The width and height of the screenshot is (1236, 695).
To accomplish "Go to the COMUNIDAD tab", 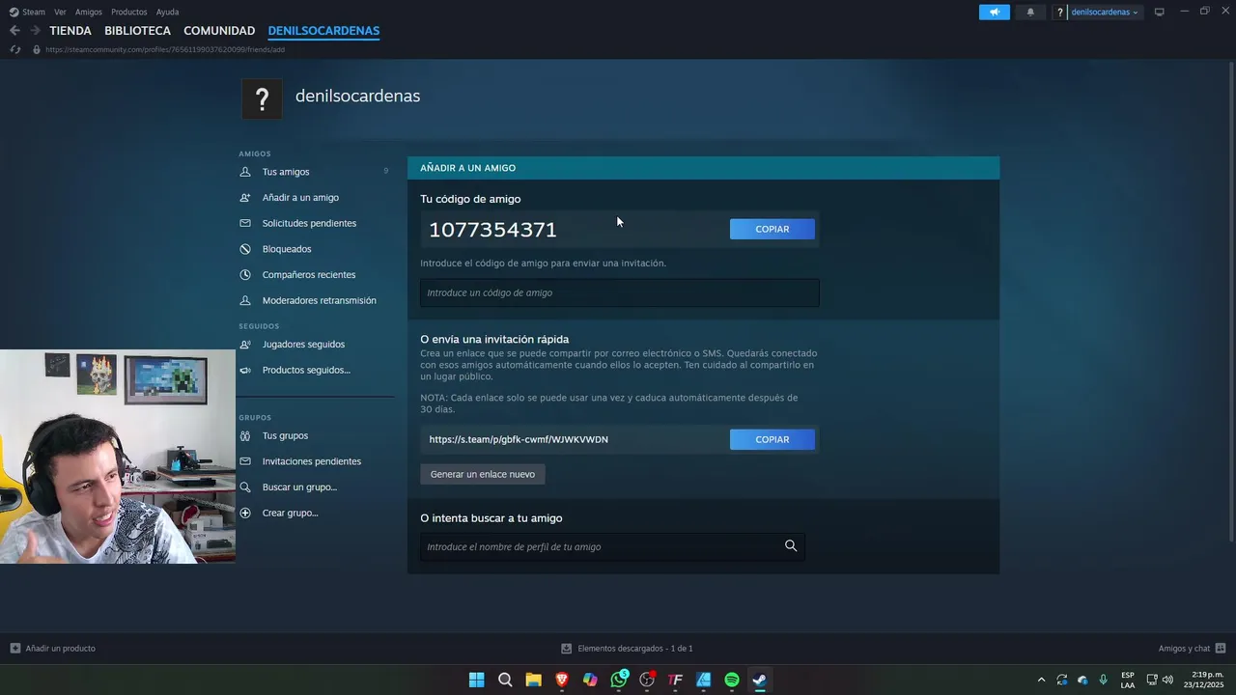I will 219,31.
